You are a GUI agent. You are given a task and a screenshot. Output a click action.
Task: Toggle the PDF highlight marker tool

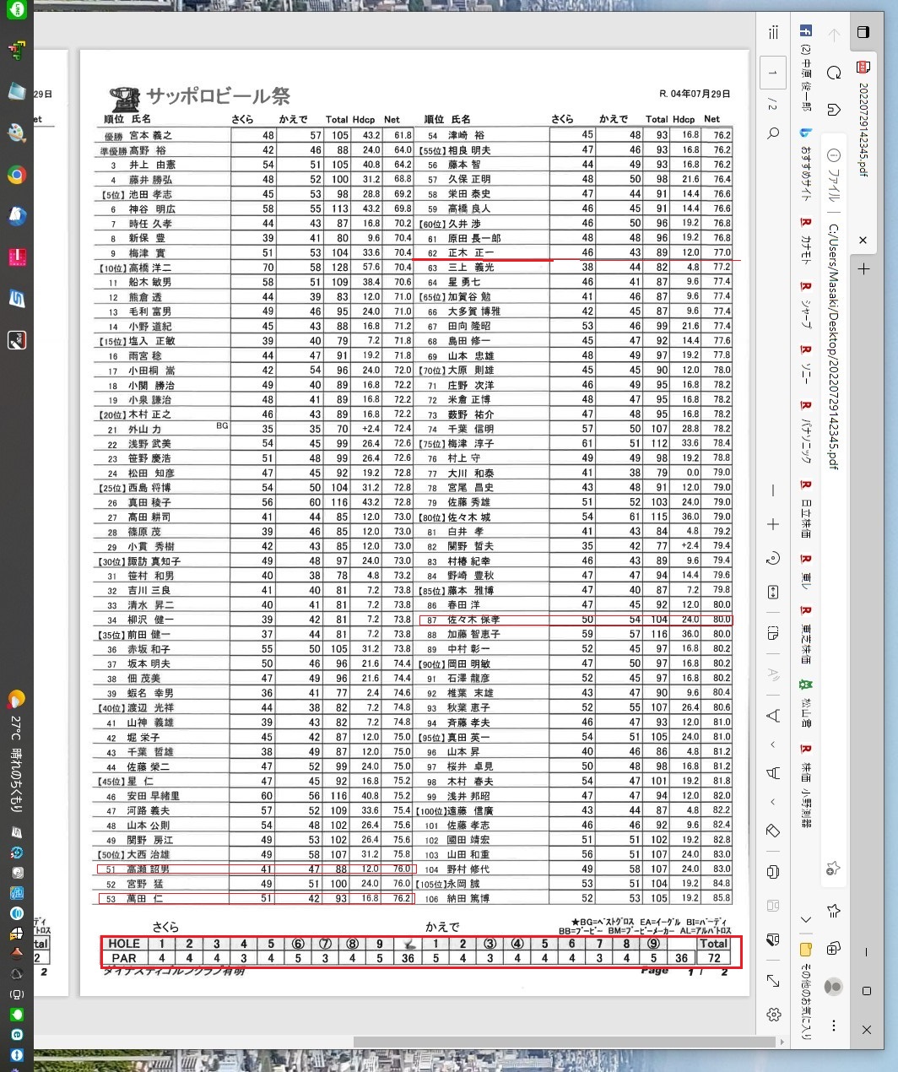773,773
